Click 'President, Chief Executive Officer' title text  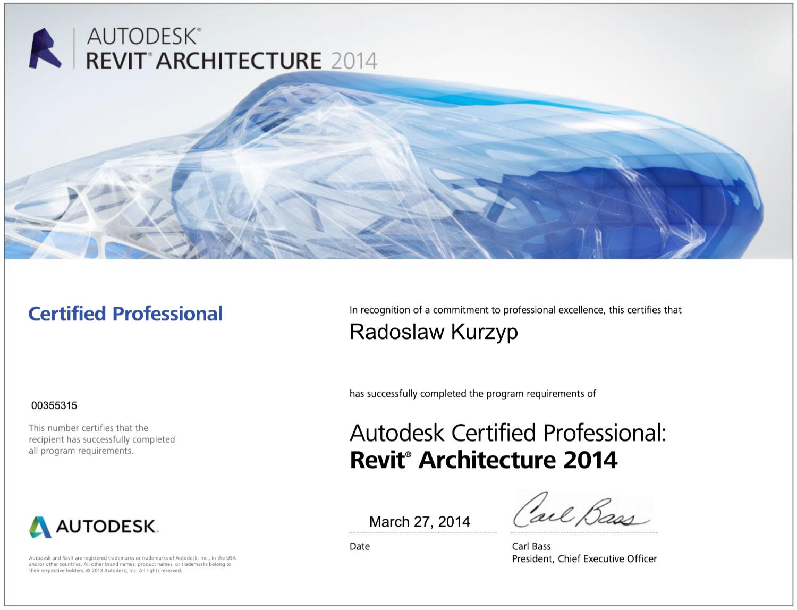pyautogui.click(x=584, y=559)
